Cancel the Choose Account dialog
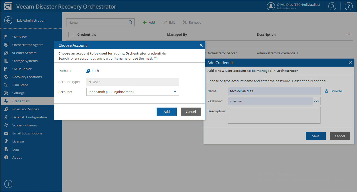 [x=191, y=112]
